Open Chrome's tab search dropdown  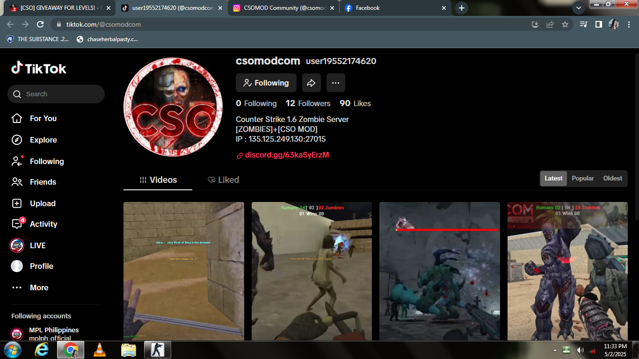pyautogui.click(x=579, y=8)
